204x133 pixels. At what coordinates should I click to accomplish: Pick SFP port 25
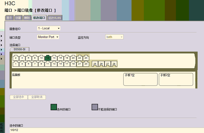point(95,64)
